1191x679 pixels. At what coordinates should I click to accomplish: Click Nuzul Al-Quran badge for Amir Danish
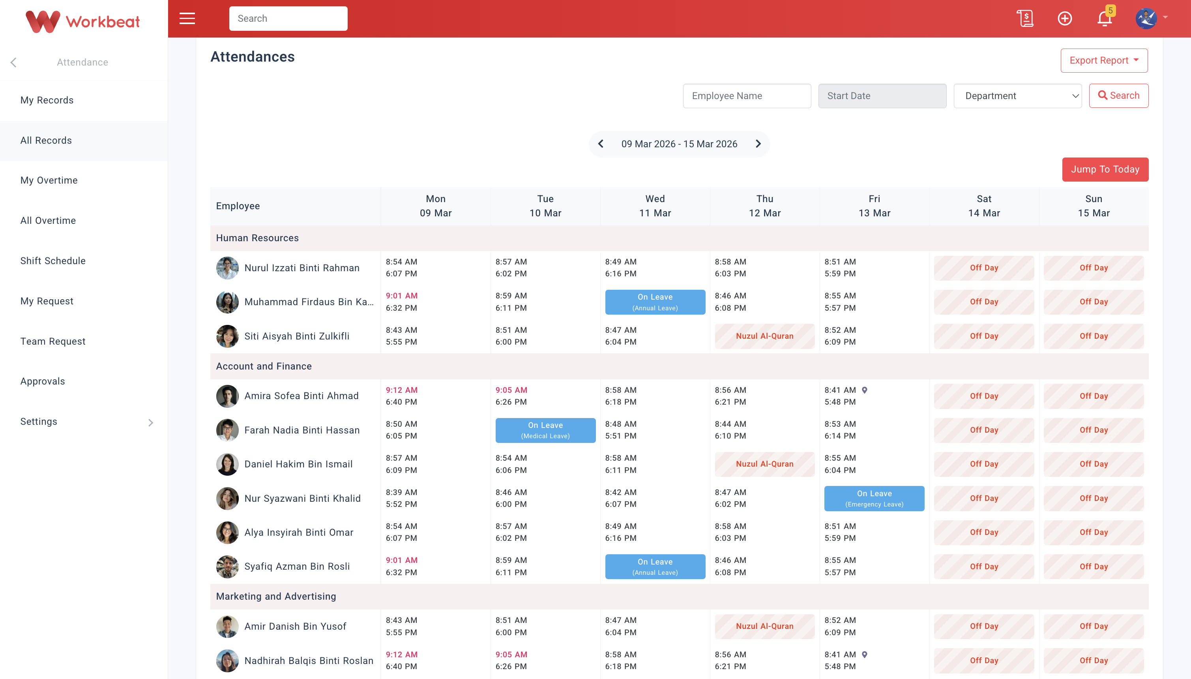[x=764, y=626]
